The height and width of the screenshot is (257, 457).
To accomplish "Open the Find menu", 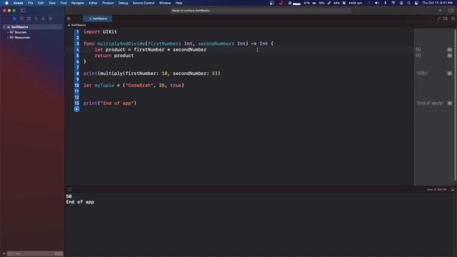I will pyautogui.click(x=64, y=3).
